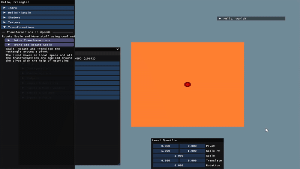Click the Rotation value slider

(x=179, y=165)
